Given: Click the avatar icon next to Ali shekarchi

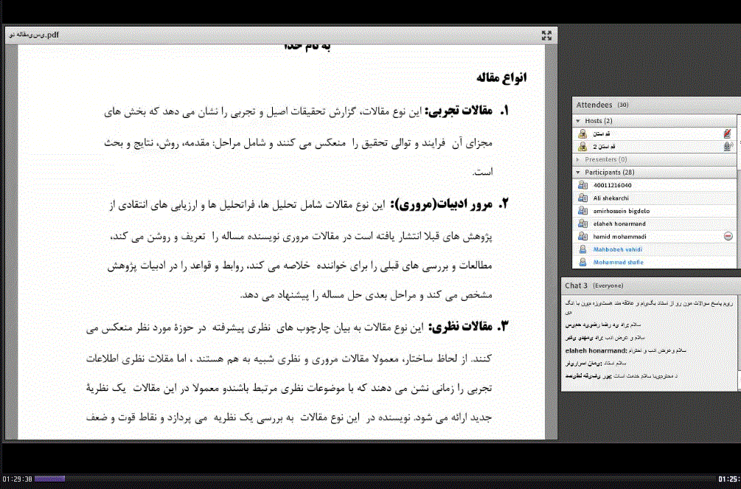Looking at the screenshot, I should tap(582, 198).
